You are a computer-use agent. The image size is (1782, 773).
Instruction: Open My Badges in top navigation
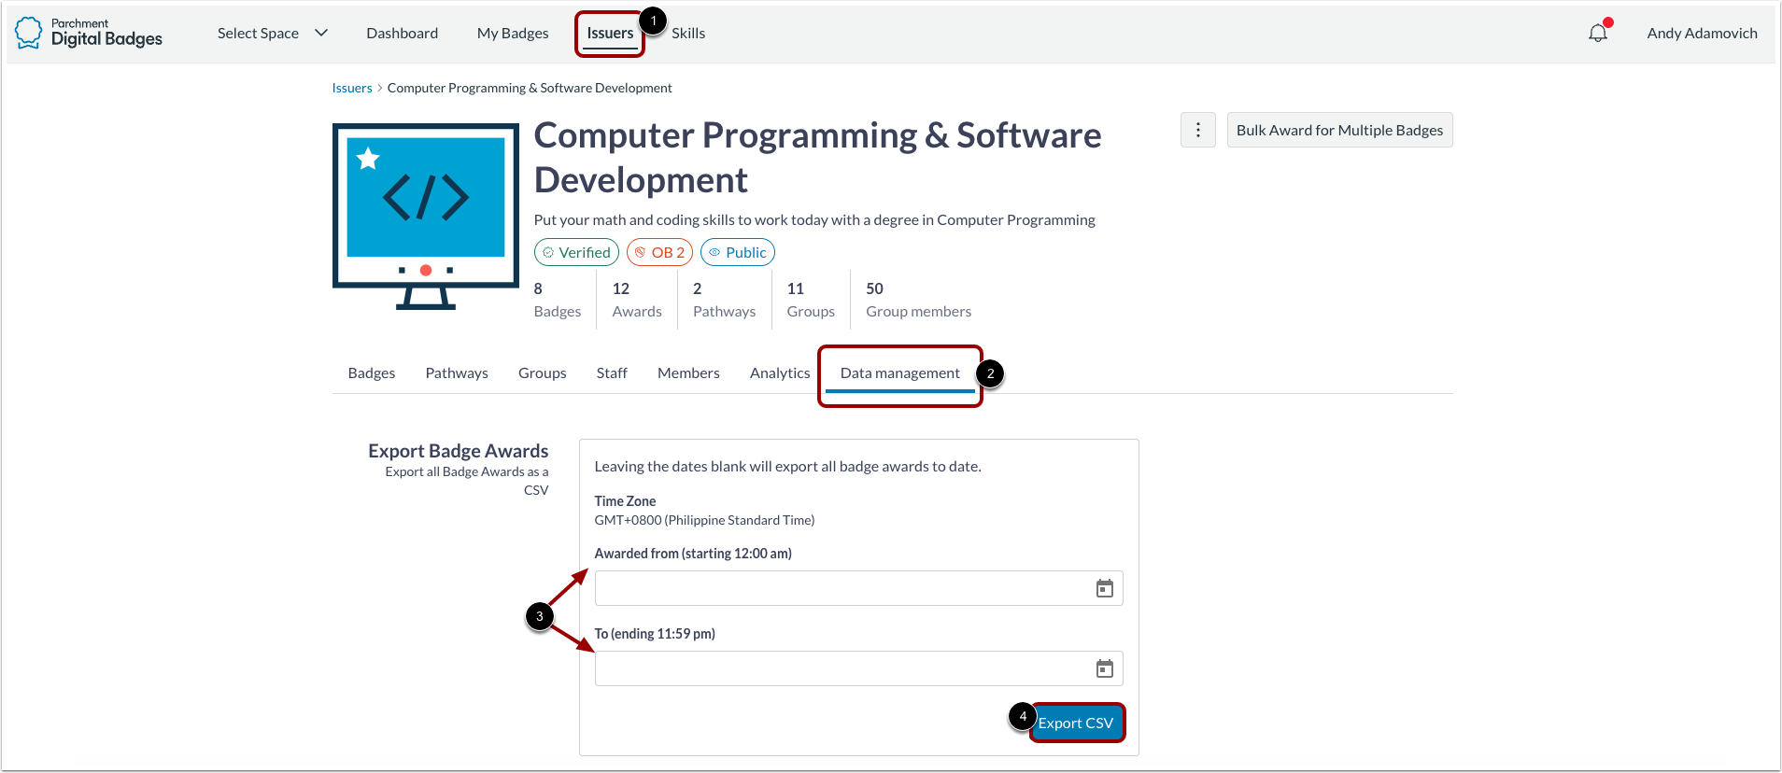[x=513, y=33]
